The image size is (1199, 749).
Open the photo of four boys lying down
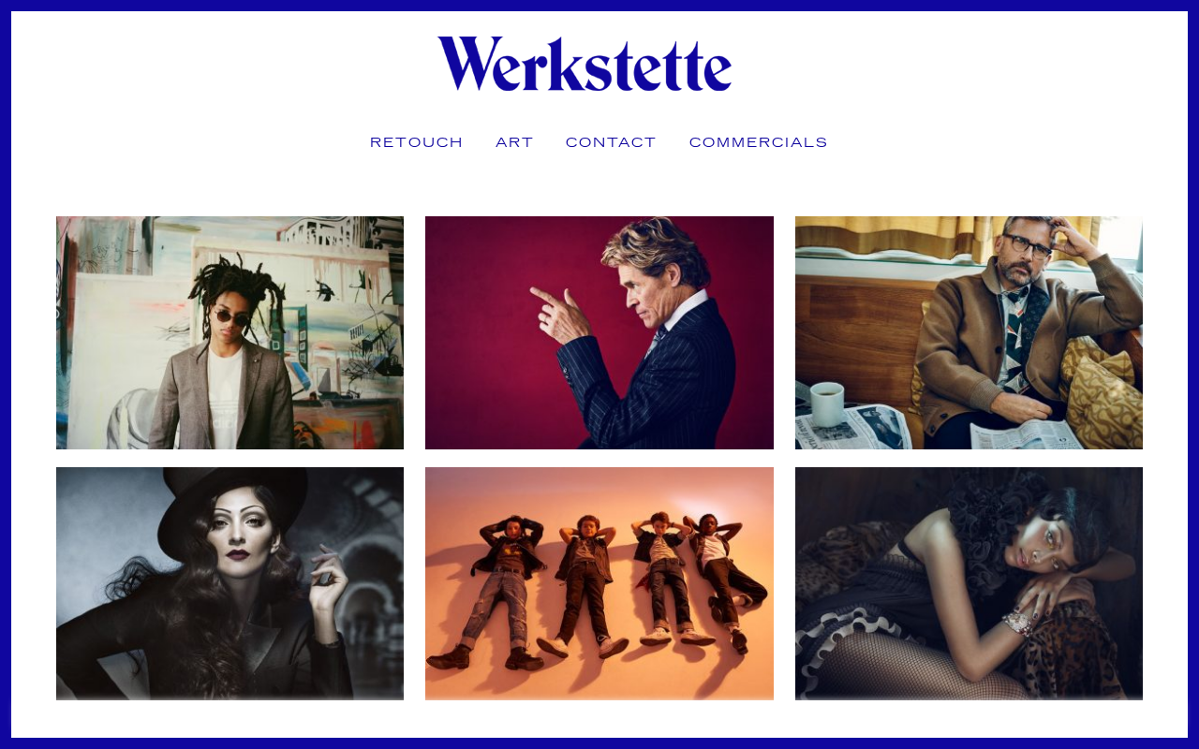pyautogui.click(x=599, y=583)
